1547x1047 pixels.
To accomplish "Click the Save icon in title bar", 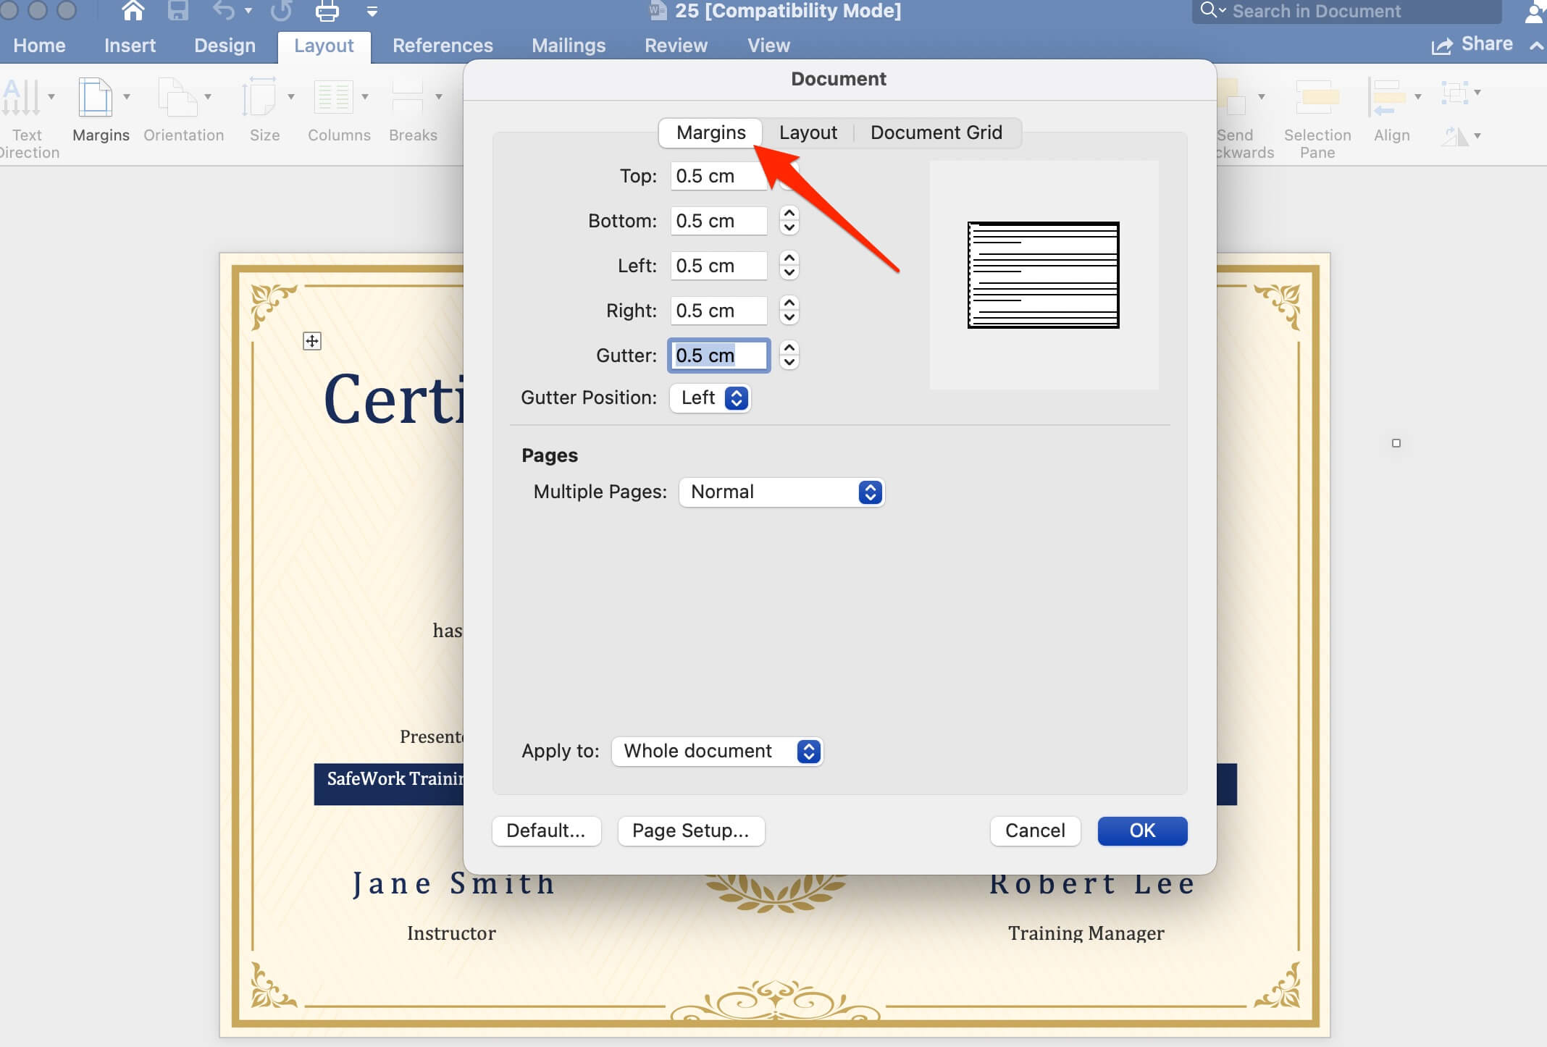I will pyautogui.click(x=178, y=11).
